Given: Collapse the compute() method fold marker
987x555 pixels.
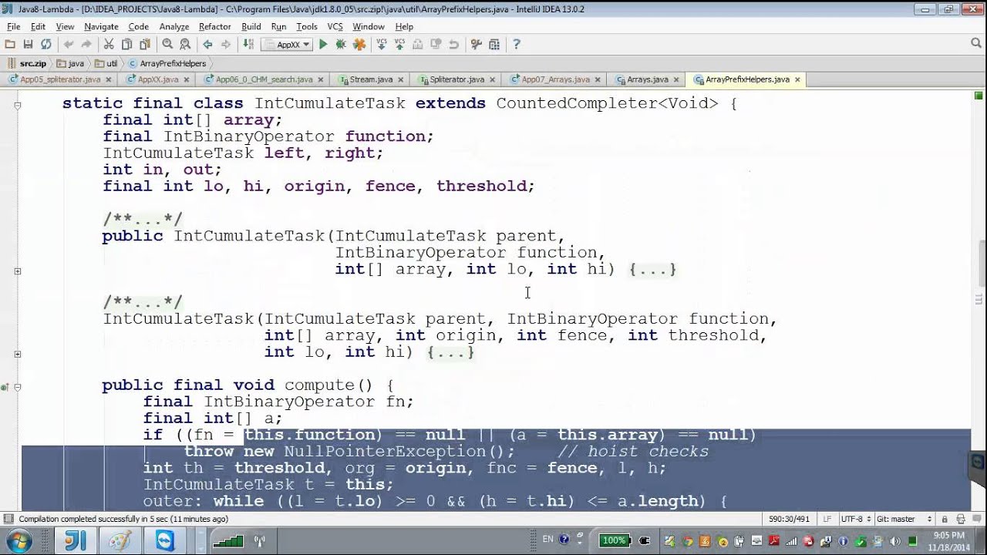Looking at the screenshot, I should click(17, 387).
